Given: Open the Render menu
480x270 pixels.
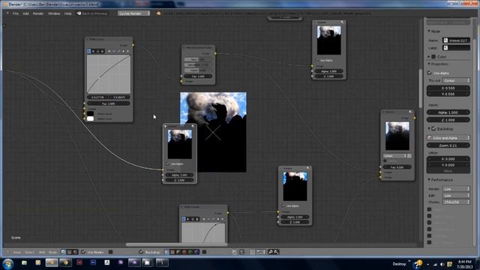Looking at the screenshot, I should pos(38,13).
